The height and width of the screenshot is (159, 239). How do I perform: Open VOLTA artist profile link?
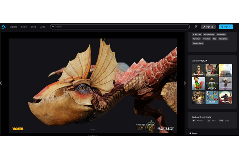pyautogui.click(x=204, y=61)
